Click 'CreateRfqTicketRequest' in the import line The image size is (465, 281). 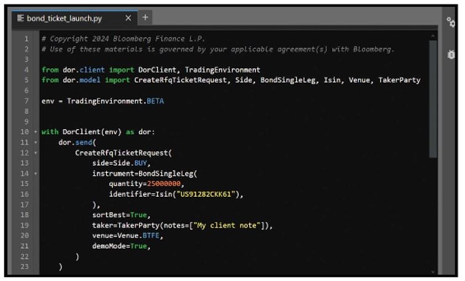[180, 80]
